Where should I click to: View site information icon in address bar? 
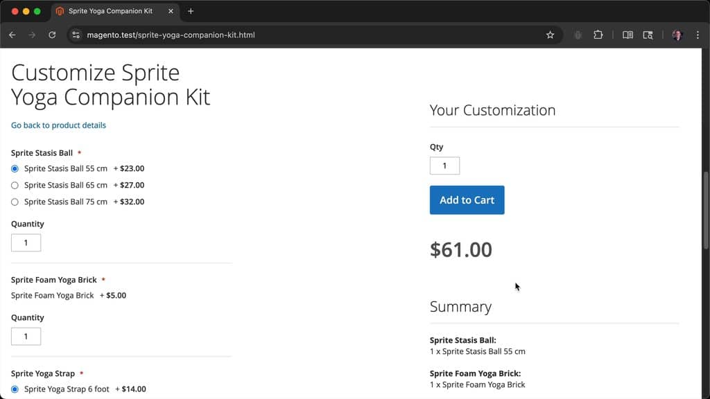(76, 35)
